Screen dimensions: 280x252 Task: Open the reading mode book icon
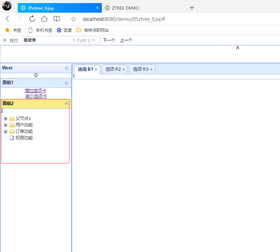57,19
